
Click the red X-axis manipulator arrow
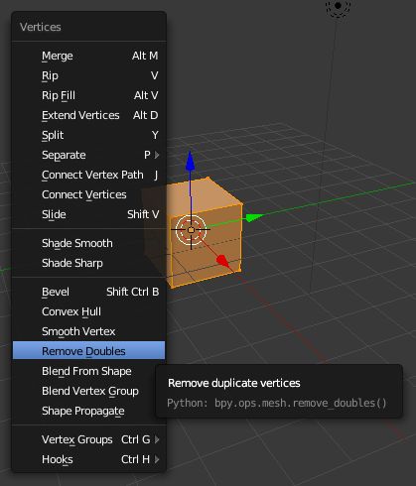pos(222,261)
